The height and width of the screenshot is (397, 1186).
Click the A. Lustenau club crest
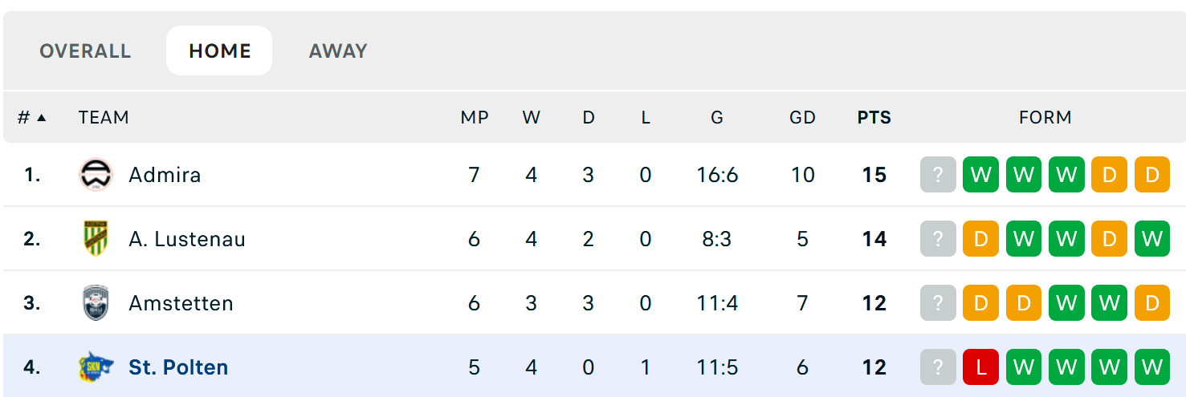point(96,239)
